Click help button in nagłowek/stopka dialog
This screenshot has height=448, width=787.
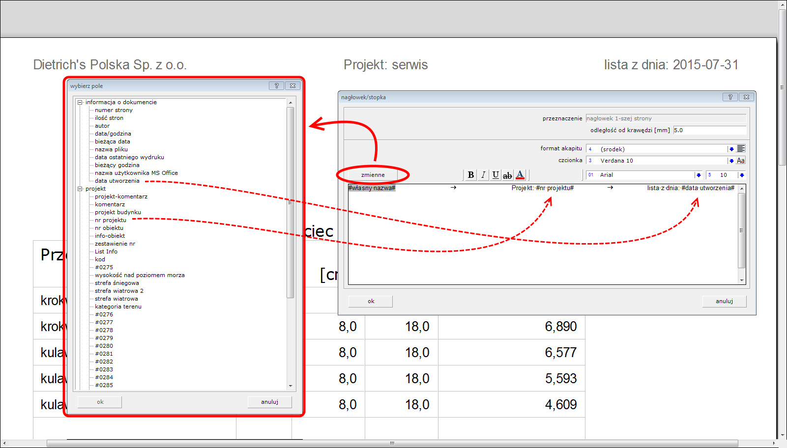(730, 97)
